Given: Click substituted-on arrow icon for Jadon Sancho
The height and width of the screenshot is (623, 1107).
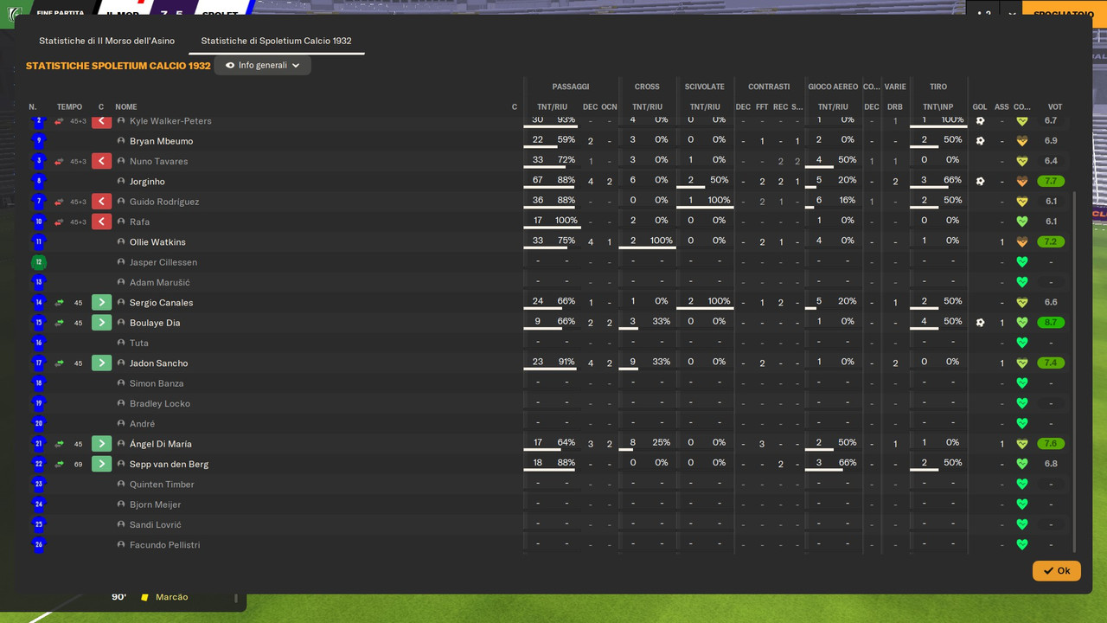Looking at the screenshot, I should pos(101,363).
